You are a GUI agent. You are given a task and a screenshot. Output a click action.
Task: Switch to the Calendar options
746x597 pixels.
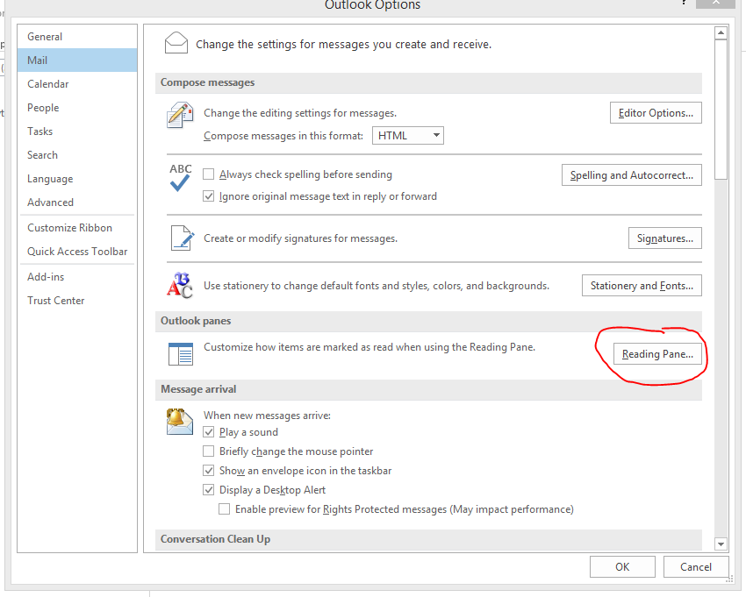(77, 84)
